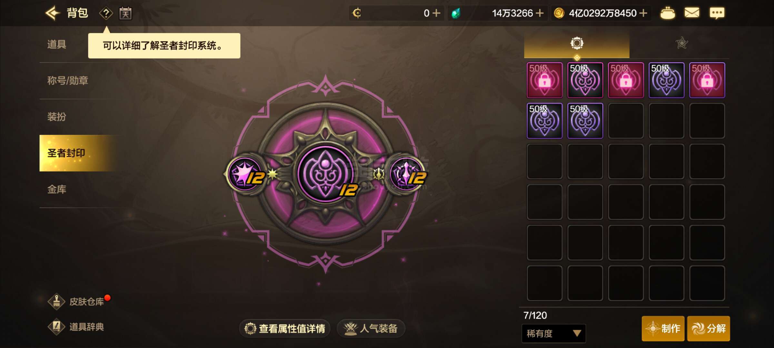Add green gems with plus button

pos(540,13)
